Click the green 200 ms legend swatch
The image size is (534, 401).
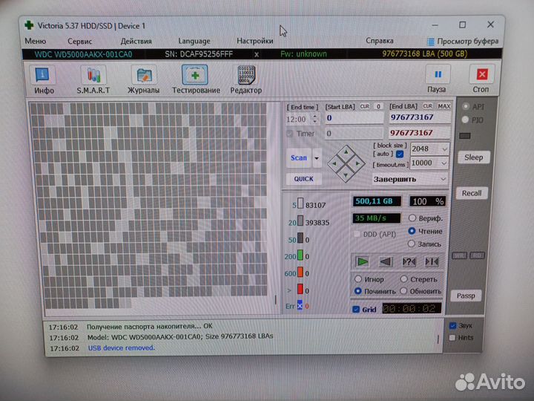tap(300, 255)
